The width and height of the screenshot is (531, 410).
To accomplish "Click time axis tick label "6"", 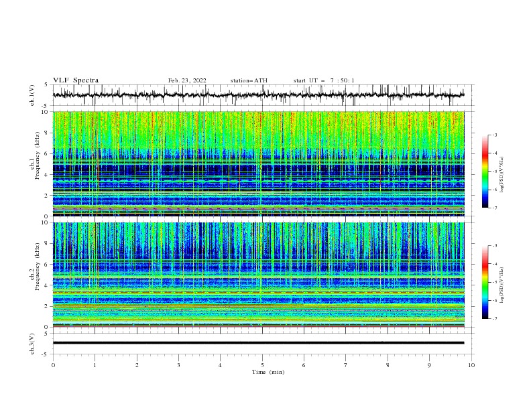I will [304, 365].
